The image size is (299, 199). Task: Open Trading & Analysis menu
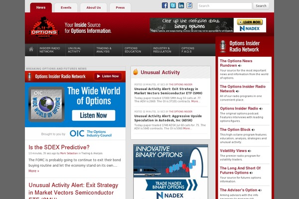click(x=108, y=50)
